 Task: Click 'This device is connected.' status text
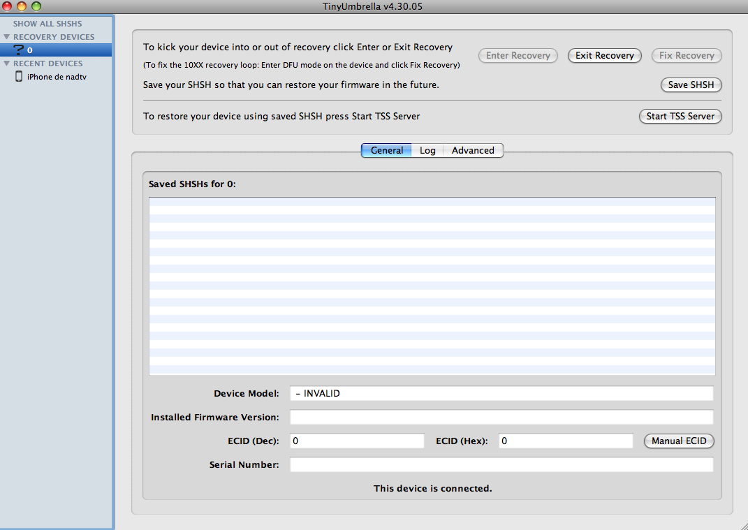[433, 489]
